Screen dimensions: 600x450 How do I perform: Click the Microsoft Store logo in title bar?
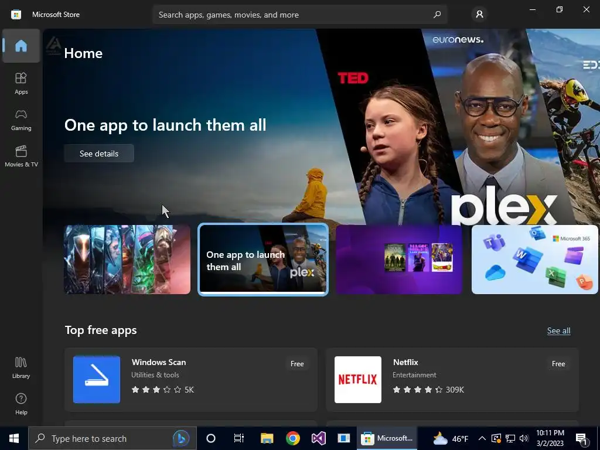16,15
